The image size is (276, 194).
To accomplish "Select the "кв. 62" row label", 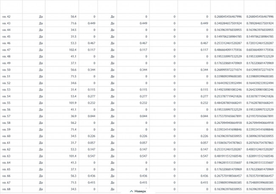I will coord(6,149).
